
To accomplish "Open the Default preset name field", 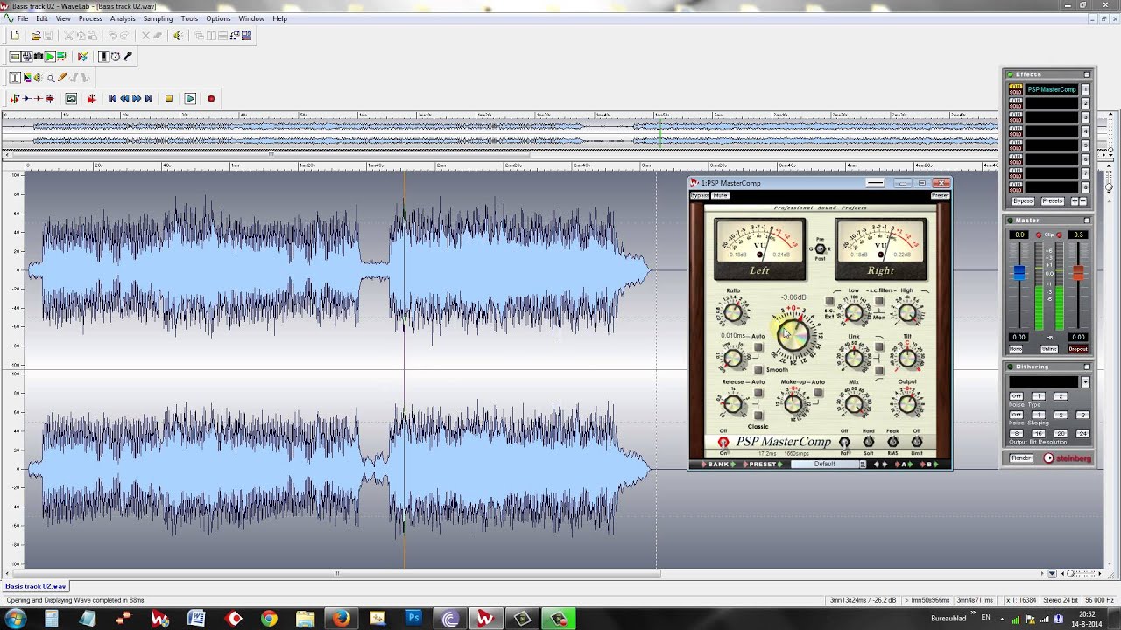I will [x=825, y=465].
